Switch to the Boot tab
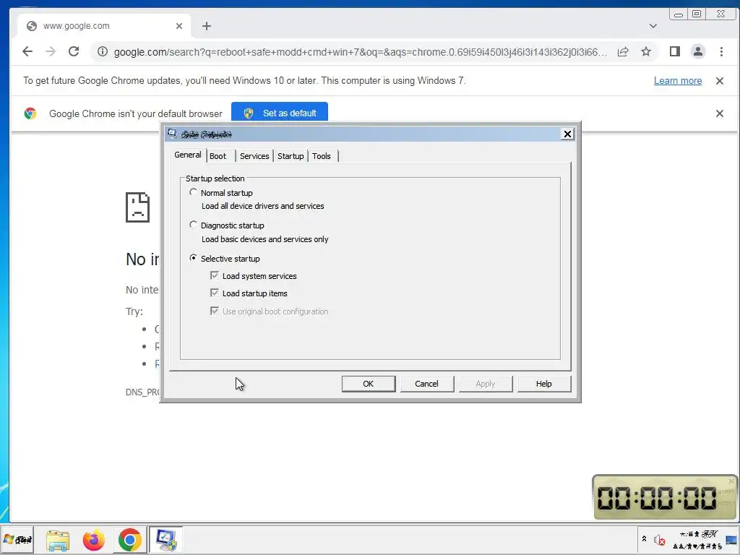The image size is (740, 555). tap(218, 156)
